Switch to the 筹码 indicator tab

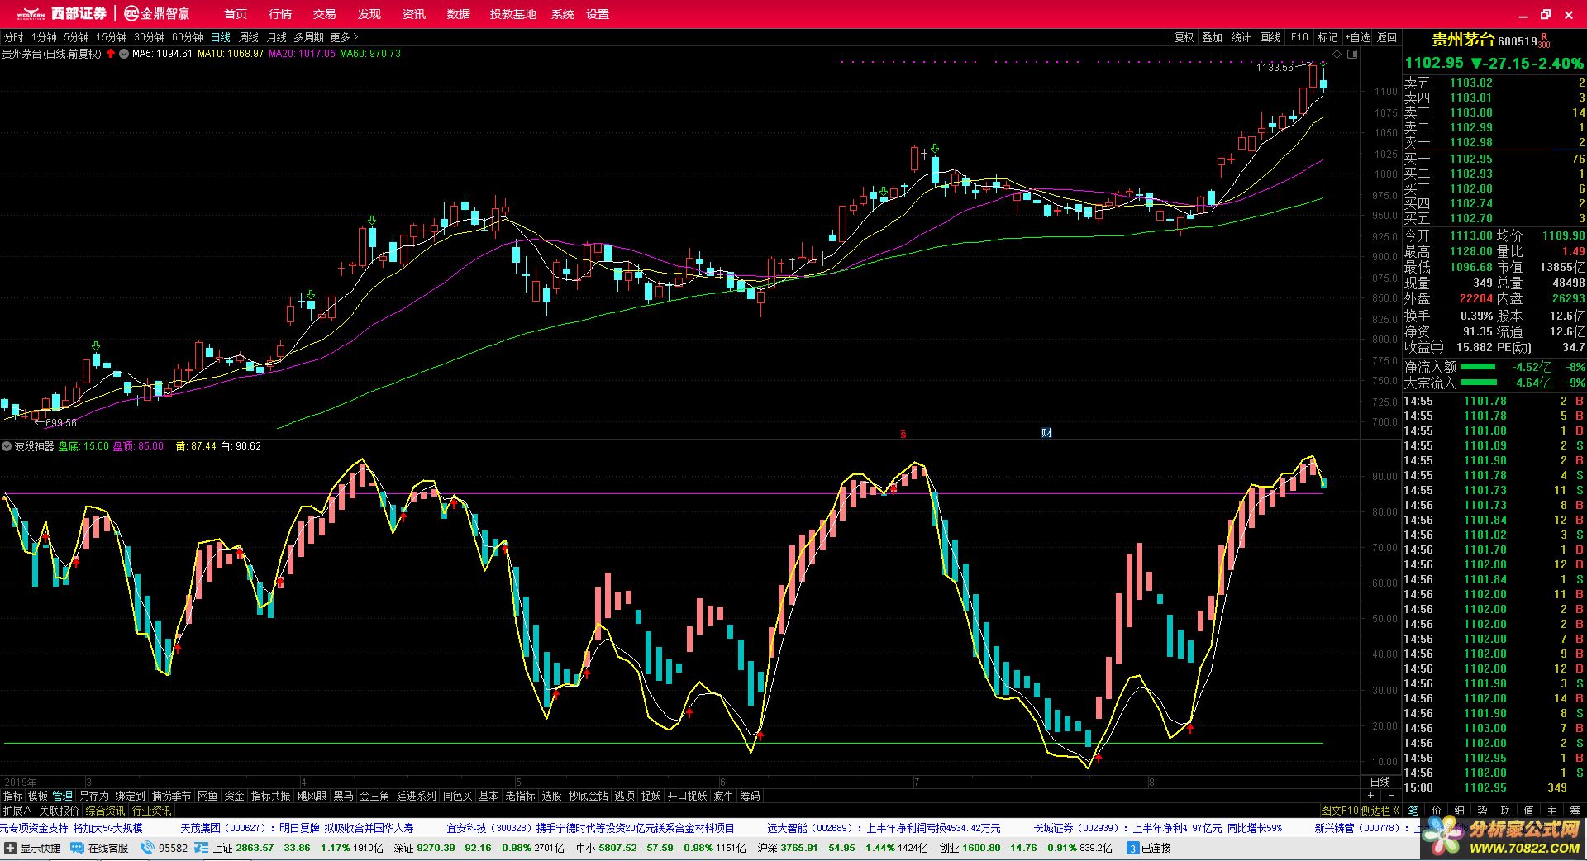750,796
